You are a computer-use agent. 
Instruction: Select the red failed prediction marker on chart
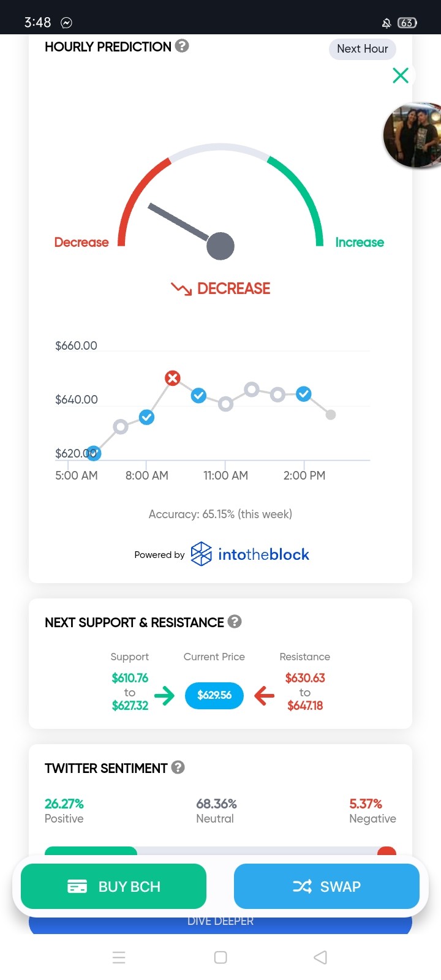pos(173,378)
